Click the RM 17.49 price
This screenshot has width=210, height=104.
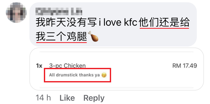coord(185,66)
